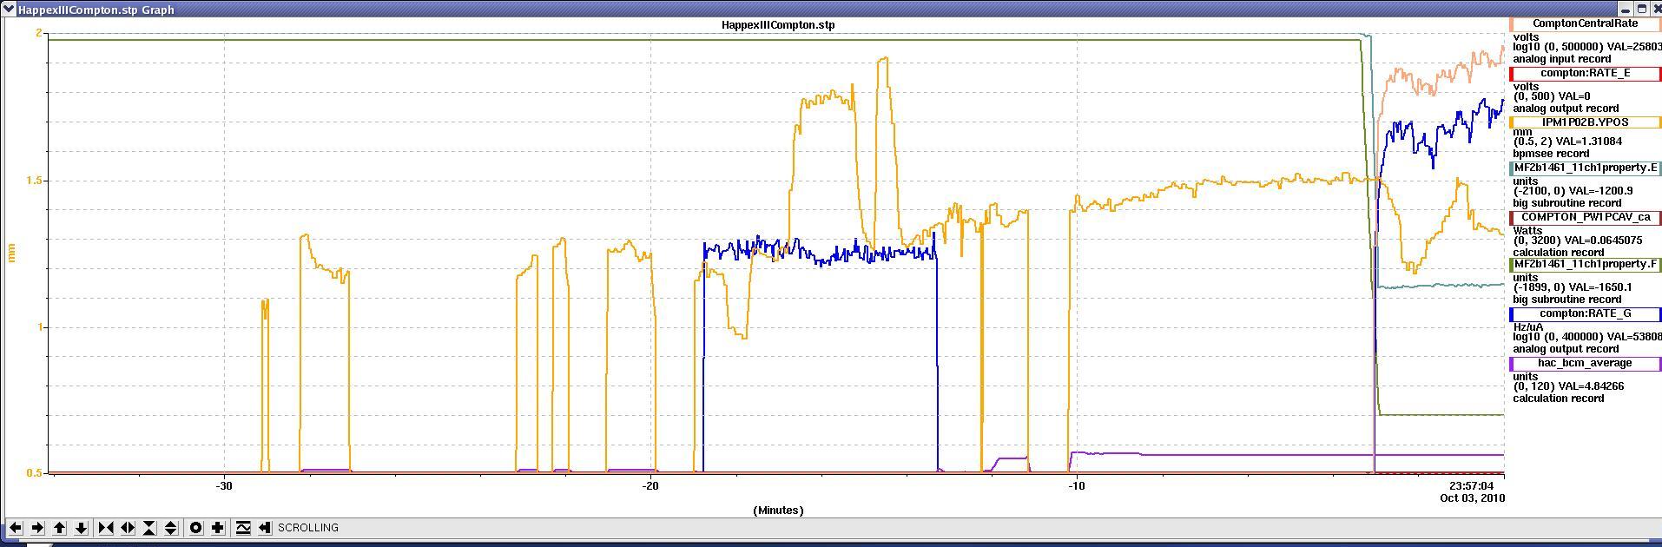Image resolution: width=1662 pixels, height=547 pixels.
Task: Compress the vertical scale with the hourglass icon
Action: point(149,528)
